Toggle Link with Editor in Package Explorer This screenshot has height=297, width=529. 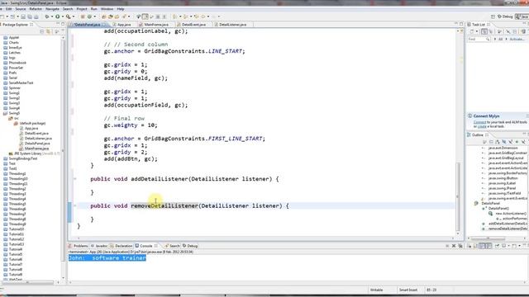pyautogui.click(x=49, y=31)
